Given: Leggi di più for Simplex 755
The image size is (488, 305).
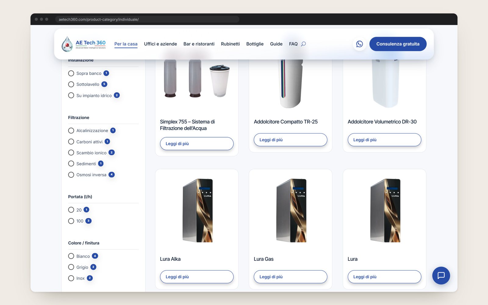Looking at the screenshot, I should [x=197, y=144].
